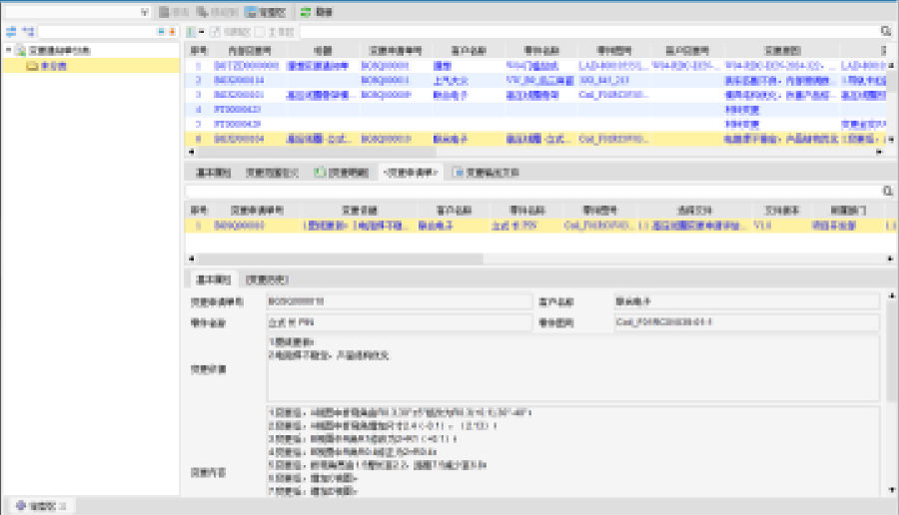Switch to the 变更申请单 tab
Screen dimensions: 899x515
[411, 172]
